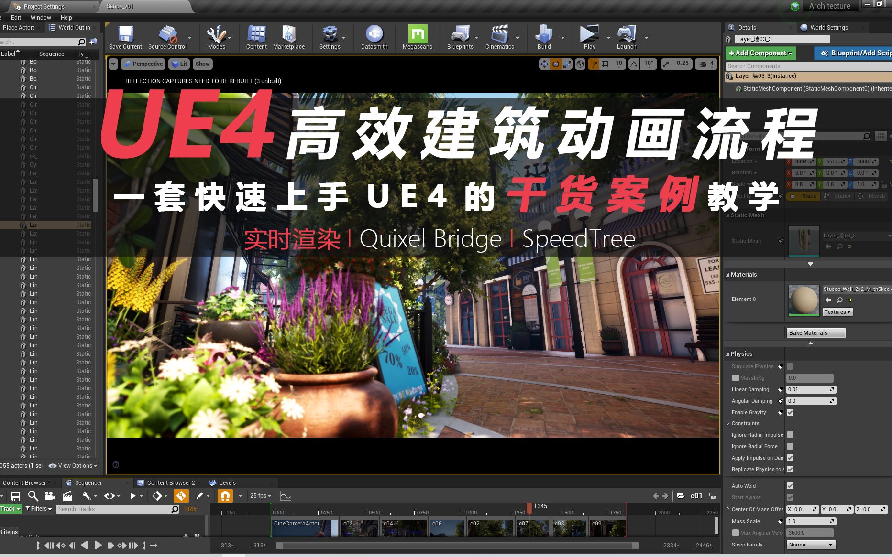The width and height of the screenshot is (892, 557).
Task: Click the Blueprint/Add Script button
Action: (853, 53)
